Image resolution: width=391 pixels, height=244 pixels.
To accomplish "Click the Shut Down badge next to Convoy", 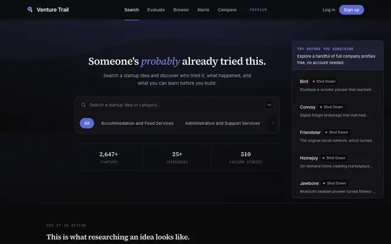I will click(x=331, y=107).
